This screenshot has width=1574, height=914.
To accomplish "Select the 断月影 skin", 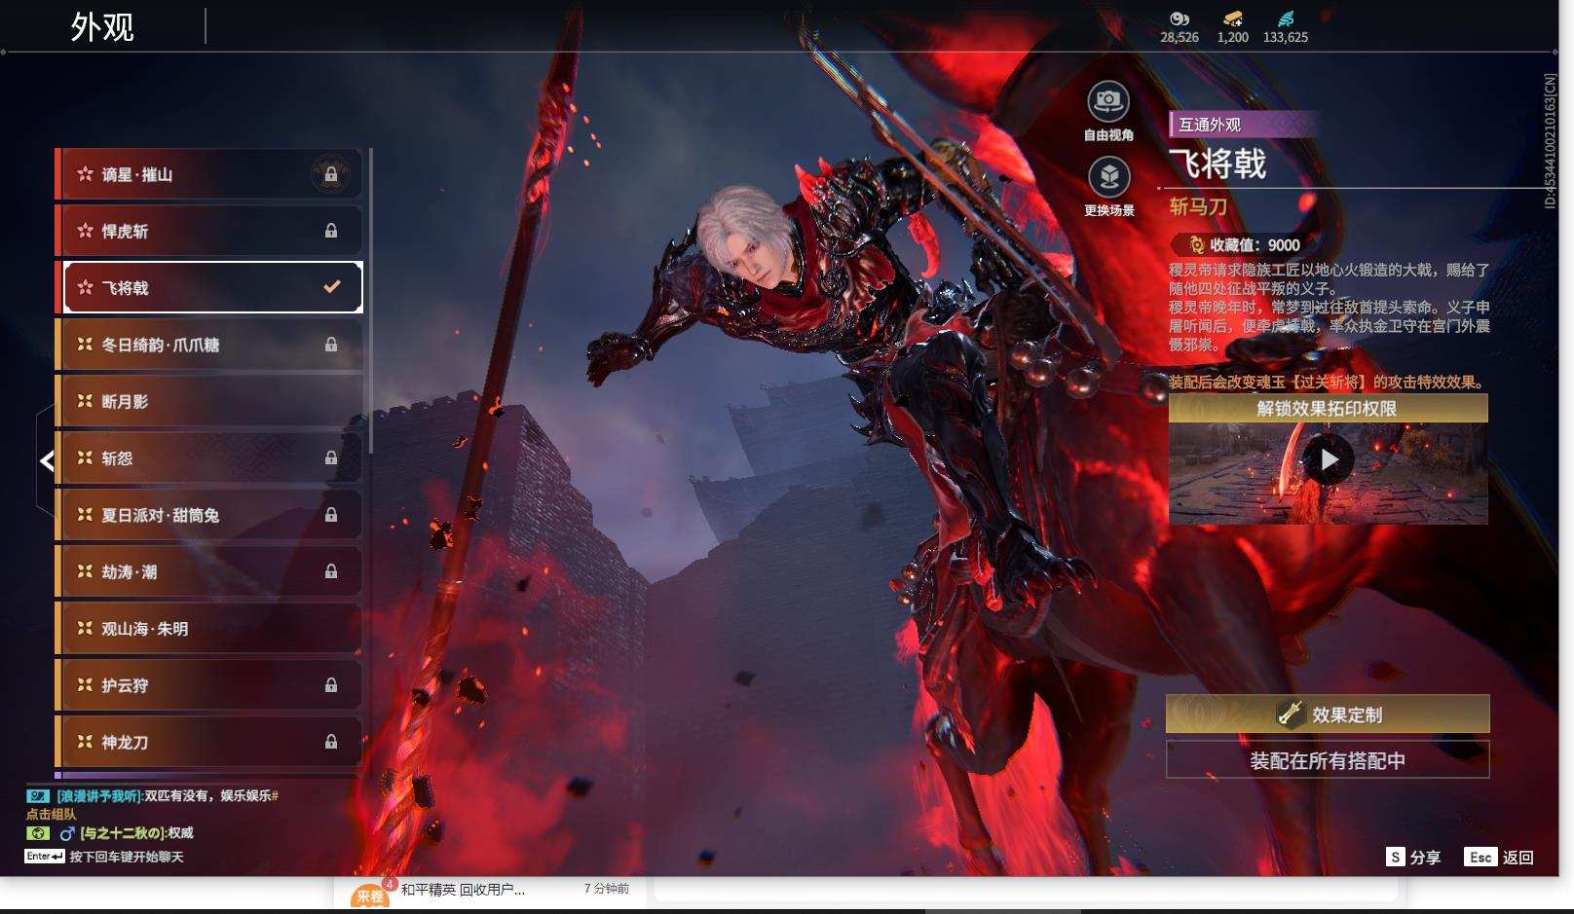I will pyautogui.click(x=209, y=401).
